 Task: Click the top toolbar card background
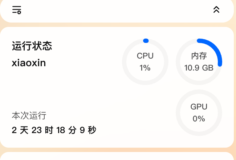coord(116,10)
